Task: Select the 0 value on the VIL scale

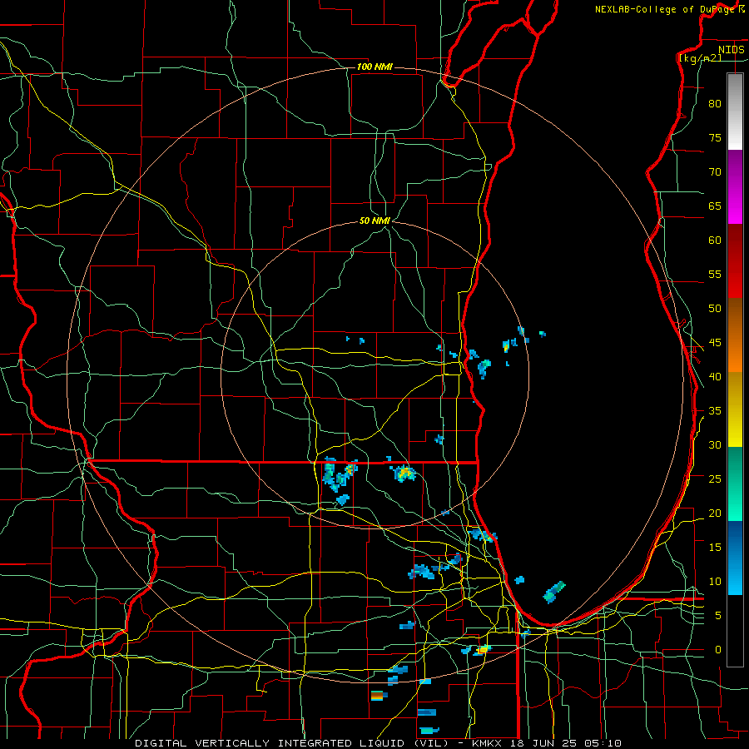Action: pos(718,650)
